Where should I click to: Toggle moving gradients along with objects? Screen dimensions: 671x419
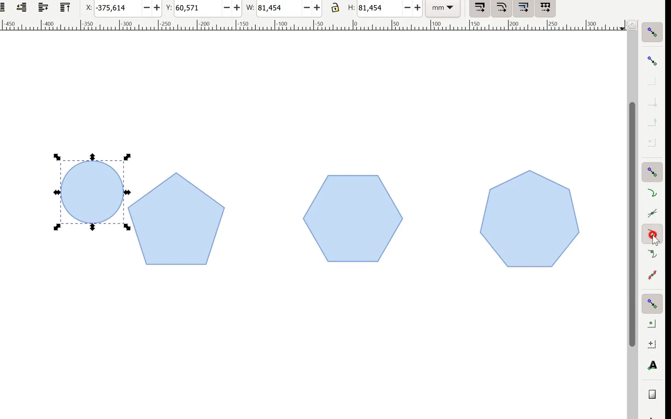[523, 7]
